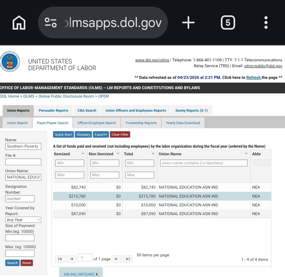Screen dimensions: 285x277
Task: Select Officer/Employee Search sub-tab
Action: coord(97,123)
